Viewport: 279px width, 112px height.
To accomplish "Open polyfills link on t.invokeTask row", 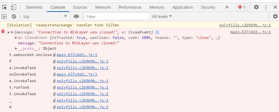I will point(83,94).
